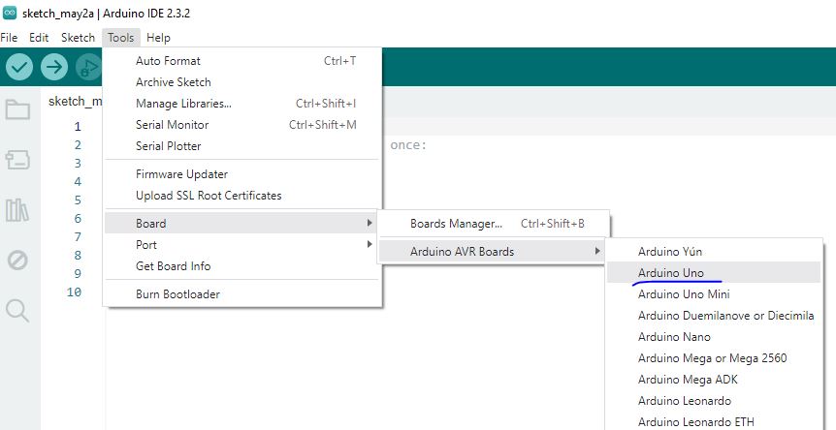Expand the Board submenu

(x=242, y=224)
